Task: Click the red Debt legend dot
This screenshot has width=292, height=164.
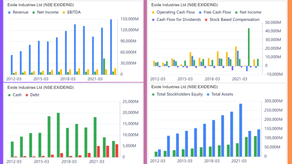Action: click(27, 95)
